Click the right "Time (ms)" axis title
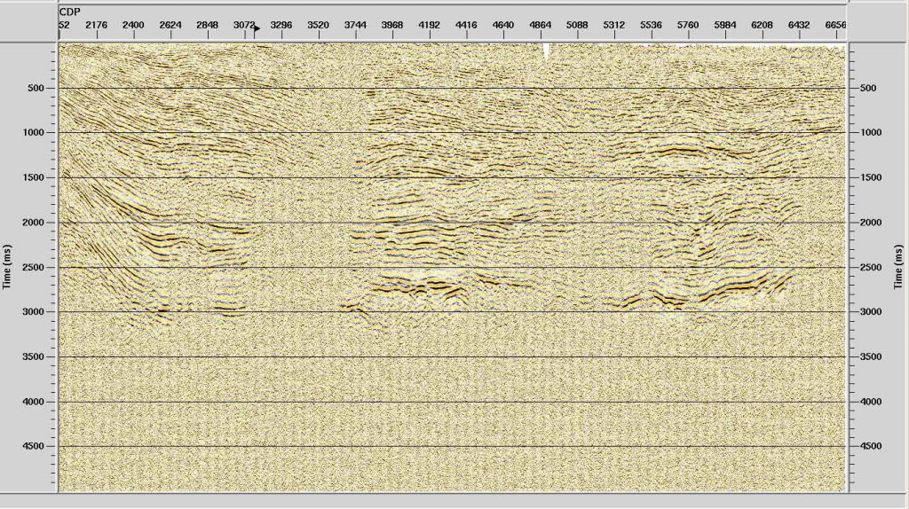909x509 pixels. tap(898, 266)
